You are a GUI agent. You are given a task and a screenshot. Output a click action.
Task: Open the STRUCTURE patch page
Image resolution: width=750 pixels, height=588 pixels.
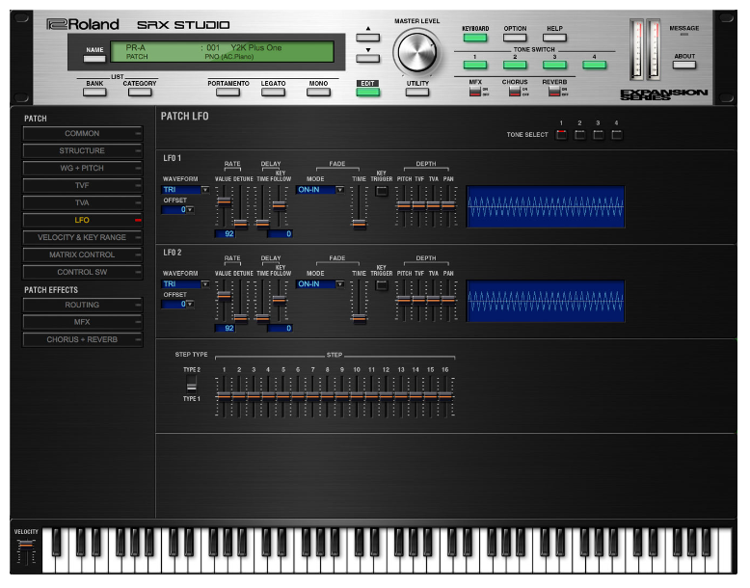pyautogui.click(x=82, y=150)
